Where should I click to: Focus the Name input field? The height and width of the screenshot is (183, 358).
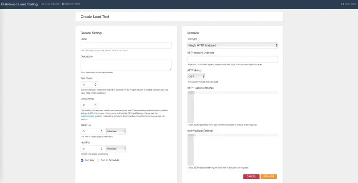point(126,45)
